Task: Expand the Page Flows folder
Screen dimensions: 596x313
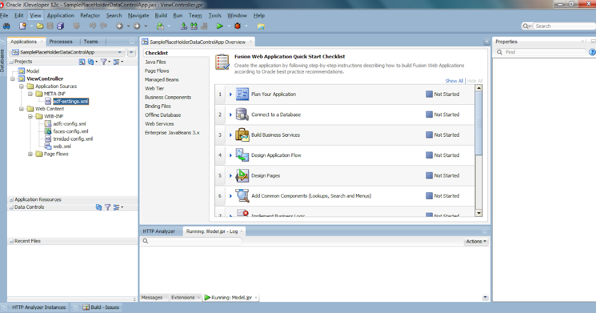Action: (31, 154)
